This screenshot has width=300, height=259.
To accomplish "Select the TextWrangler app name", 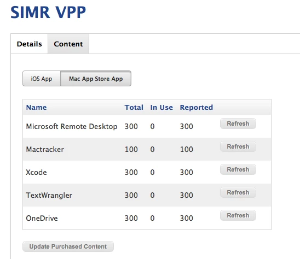I will (x=49, y=195).
